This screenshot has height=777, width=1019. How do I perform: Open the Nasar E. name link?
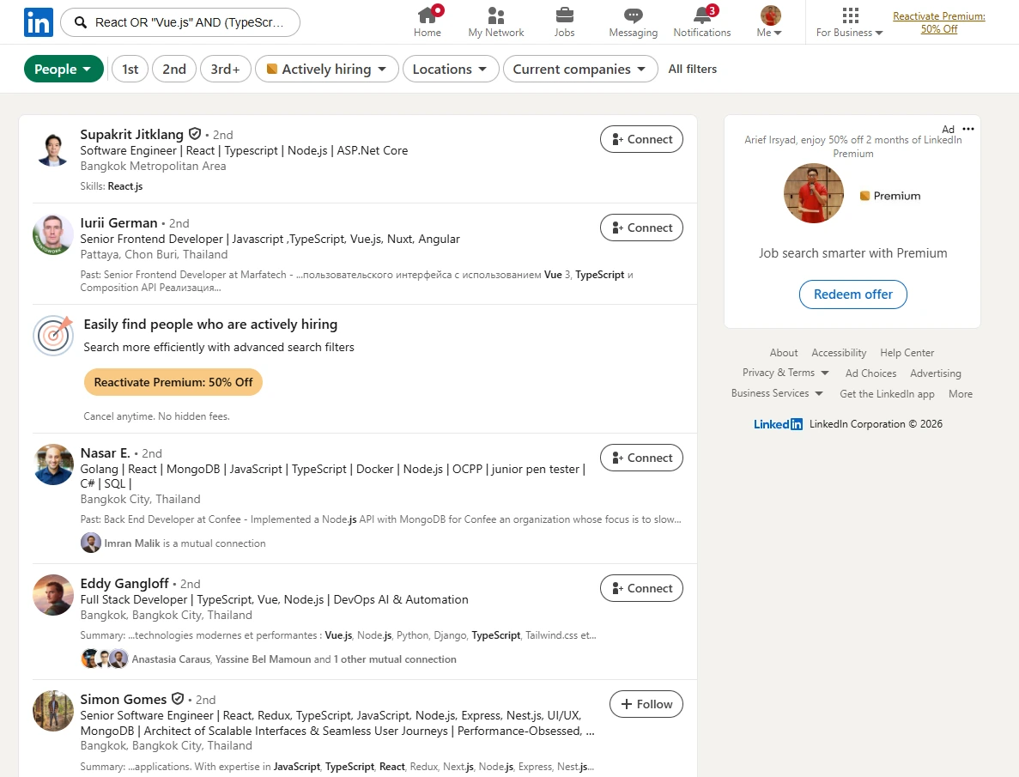[106, 453]
